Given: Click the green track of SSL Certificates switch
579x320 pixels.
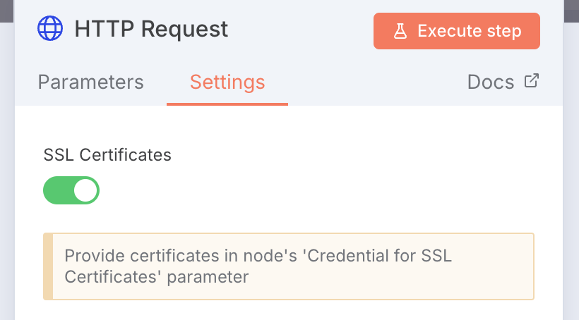Looking at the screenshot, I should tap(58, 190).
